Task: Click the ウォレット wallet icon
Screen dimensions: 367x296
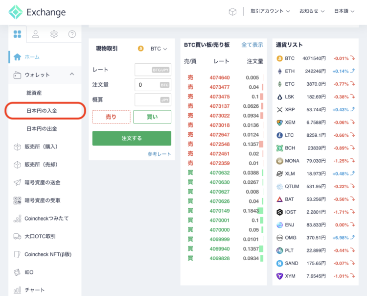Action: [x=17, y=75]
